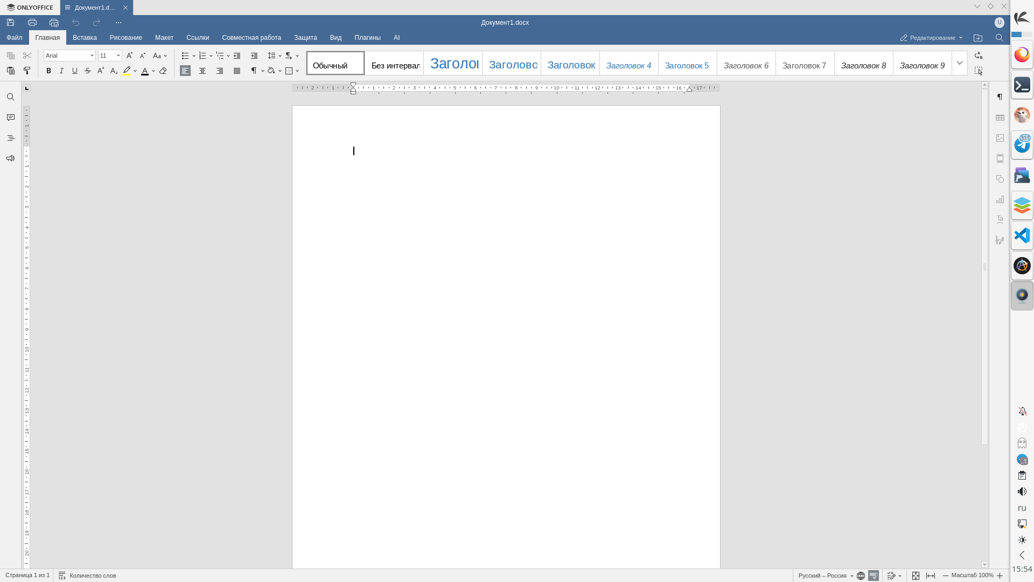The image size is (1034, 582).
Task: Toggle Italic formatting
Action: [61, 71]
